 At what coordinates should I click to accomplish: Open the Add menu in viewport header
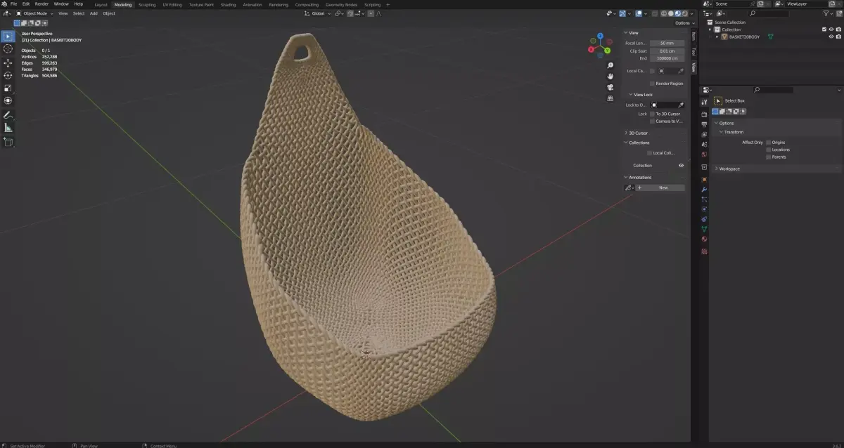(94, 13)
